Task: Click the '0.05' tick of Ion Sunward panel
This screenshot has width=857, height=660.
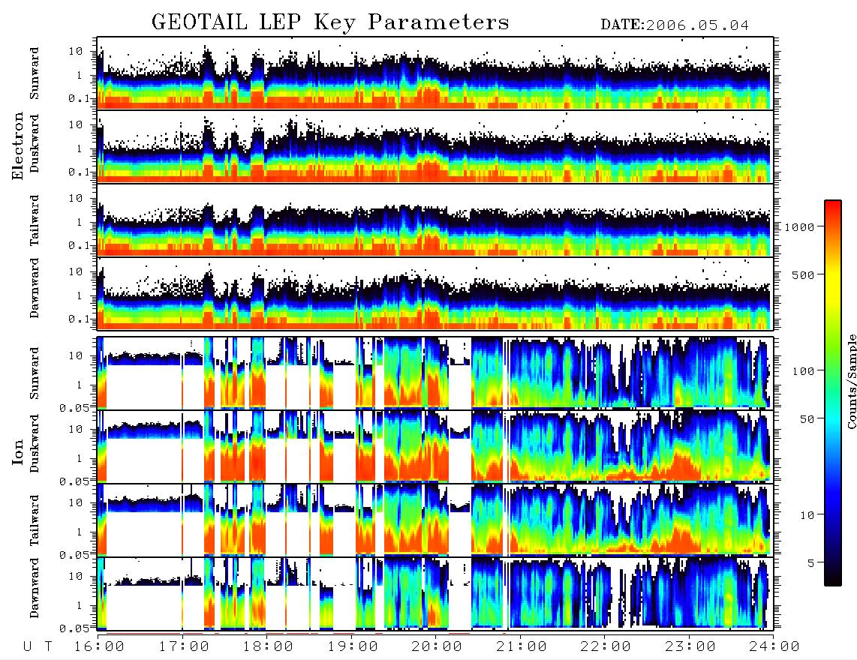Action: tap(74, 407)
